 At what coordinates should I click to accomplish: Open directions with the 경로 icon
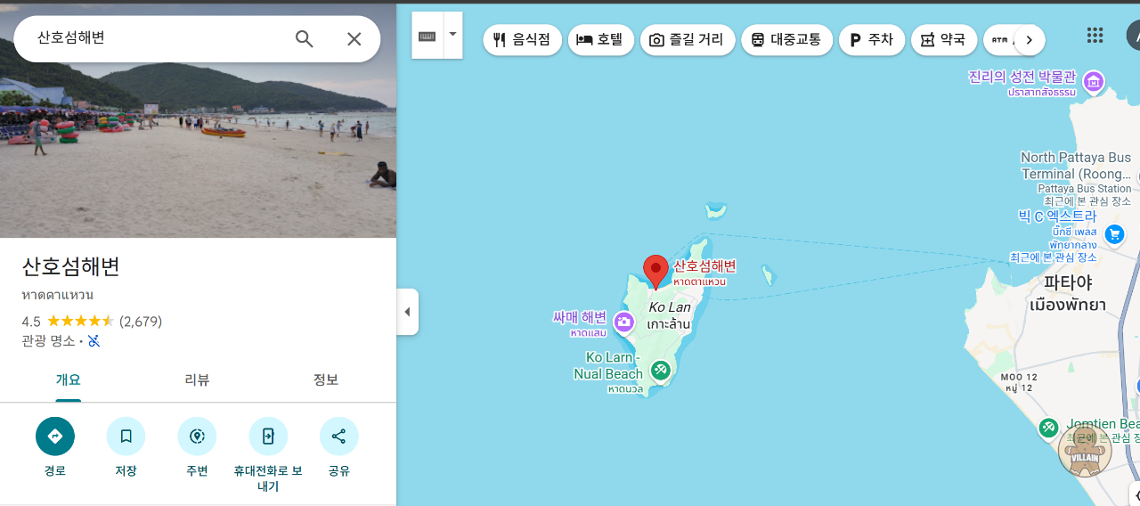click(x=55, y=437)
